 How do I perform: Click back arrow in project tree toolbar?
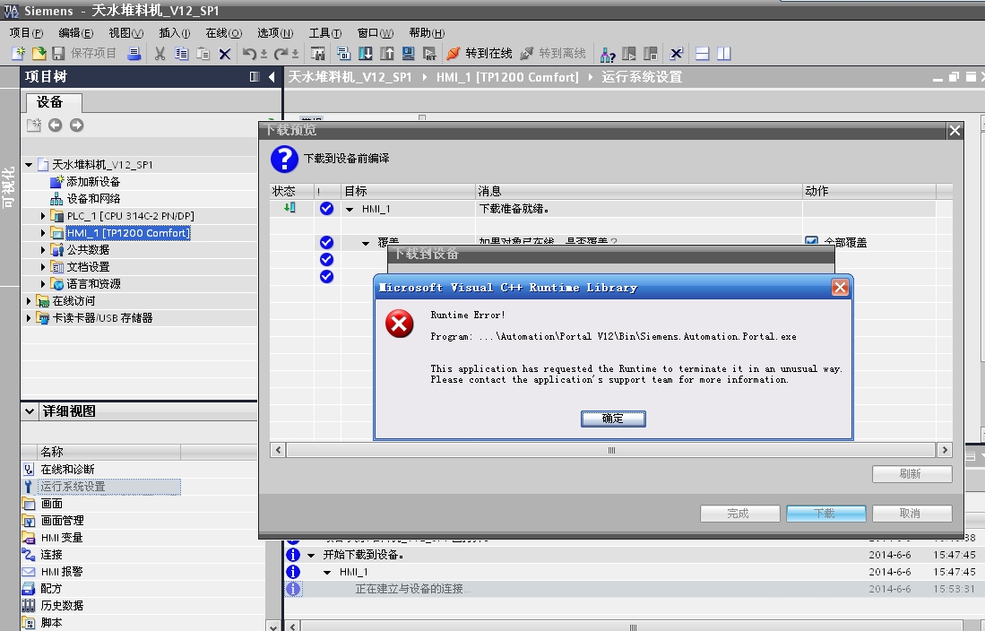click(x=56, y=125)
